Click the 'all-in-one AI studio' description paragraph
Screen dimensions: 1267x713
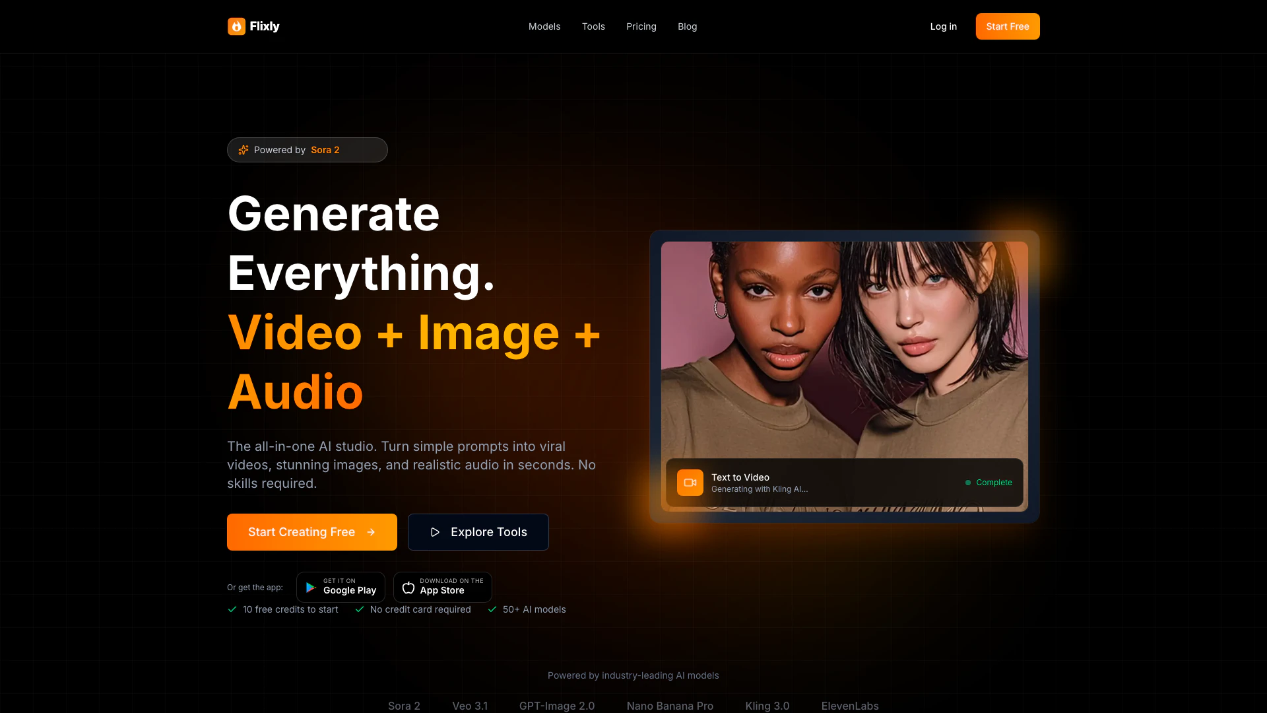tap(412, 465)
